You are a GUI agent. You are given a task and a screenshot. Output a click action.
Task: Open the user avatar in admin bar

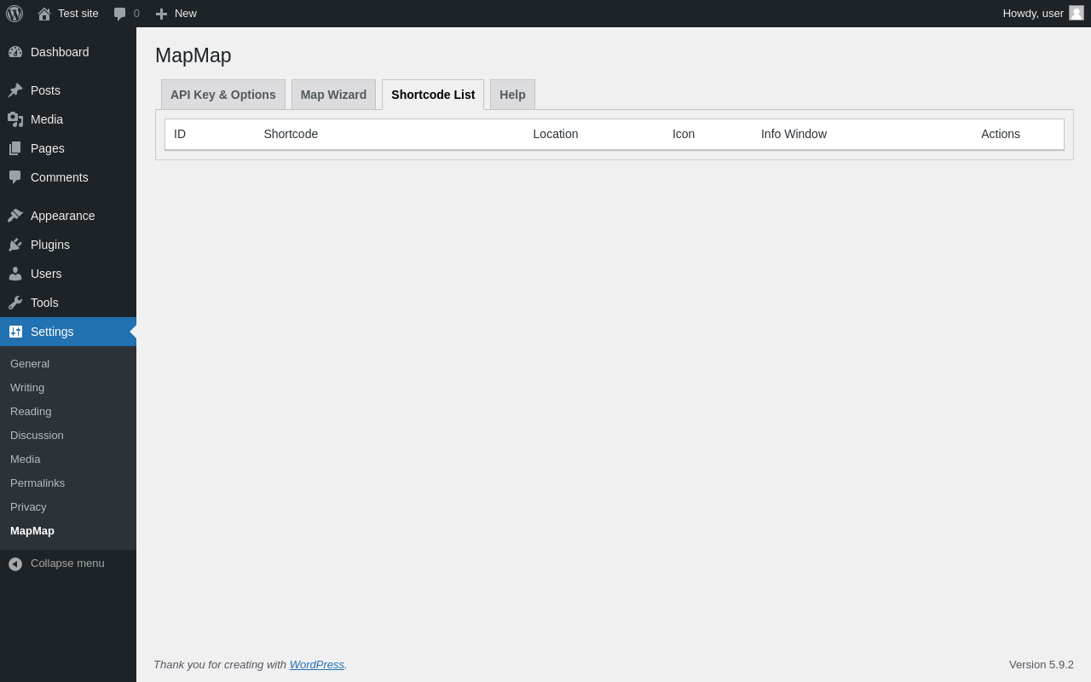pyautogui.click(x=1077, y=13)
